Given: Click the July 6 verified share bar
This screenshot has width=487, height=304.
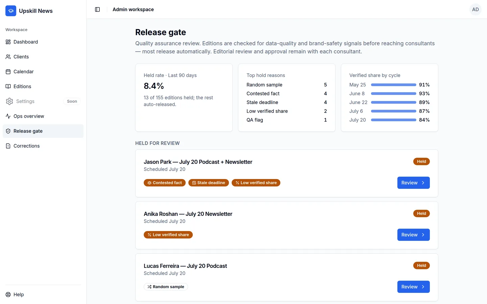Looking at the screenshot, I should coord(394,111).
